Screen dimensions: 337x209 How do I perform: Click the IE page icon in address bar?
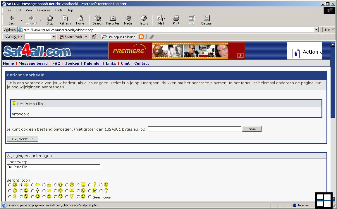[20, 30]
